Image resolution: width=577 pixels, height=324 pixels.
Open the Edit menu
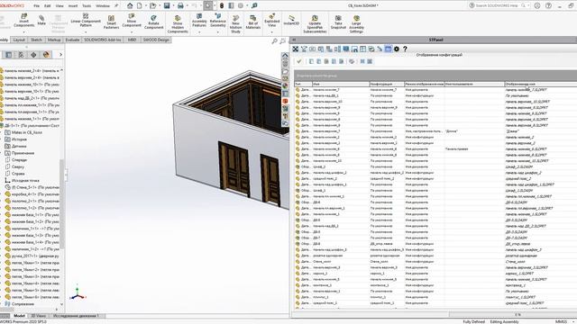pyautogui.click(x=48, y=6)
